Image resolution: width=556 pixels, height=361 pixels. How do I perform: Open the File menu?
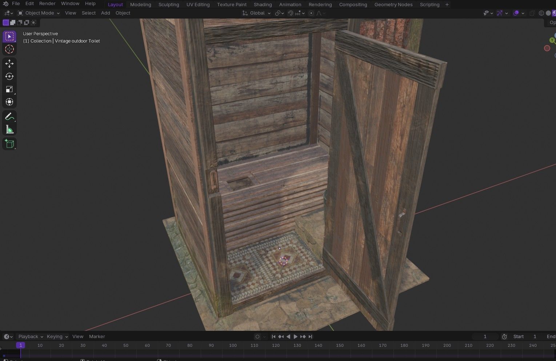[x=16, y=4]
